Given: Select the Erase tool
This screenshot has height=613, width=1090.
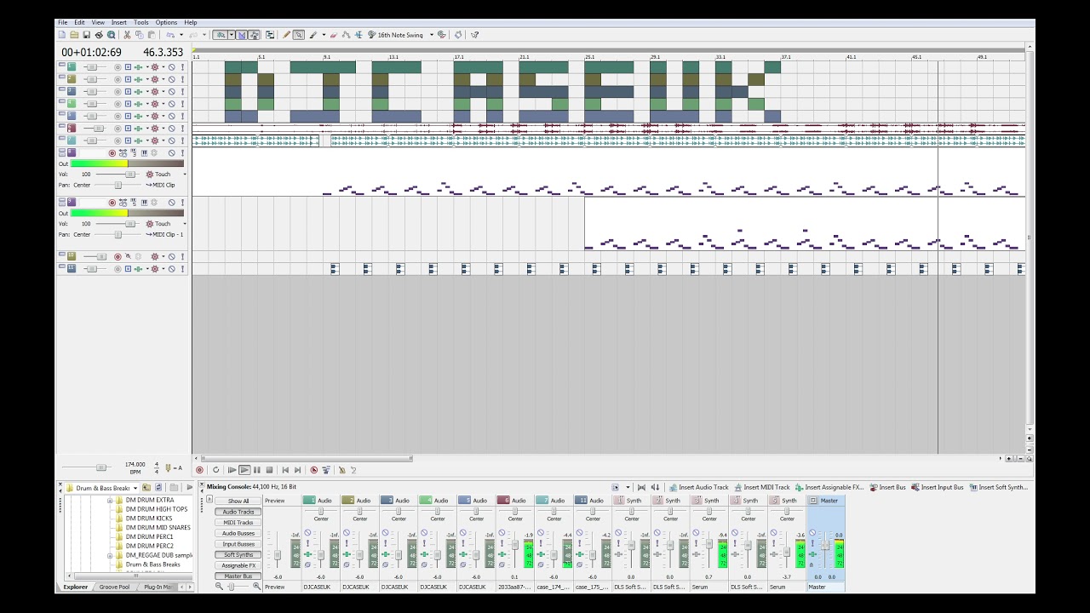Looking at the screenshot, I should click(x=334, y=35).
